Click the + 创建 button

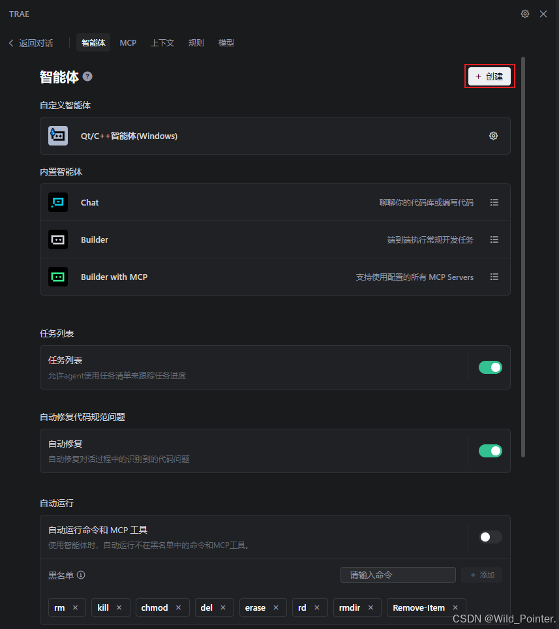pyautogui.click(x=489, y=76)
